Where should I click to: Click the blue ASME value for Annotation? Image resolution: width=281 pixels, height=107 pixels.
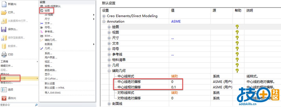176,22
